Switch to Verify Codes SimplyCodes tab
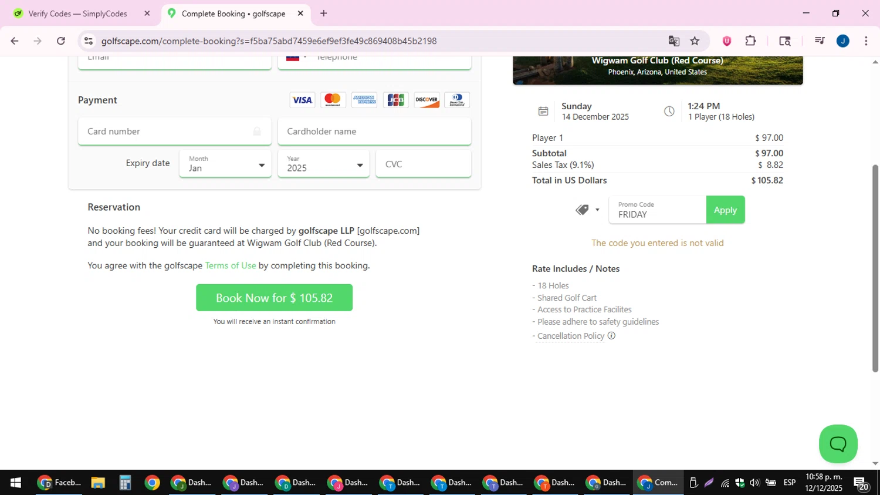The height and width of the screenshot is (495, 880). [77, 14]
